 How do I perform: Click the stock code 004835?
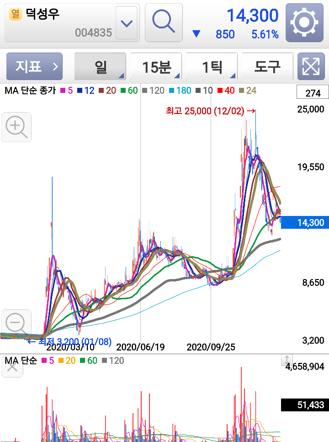click(x=93, y=33)
